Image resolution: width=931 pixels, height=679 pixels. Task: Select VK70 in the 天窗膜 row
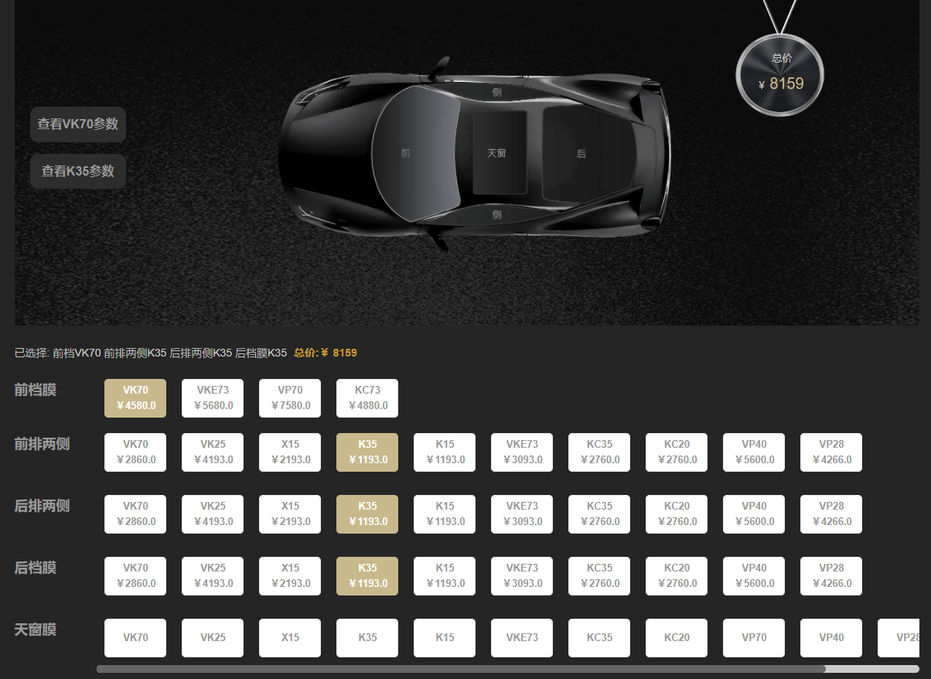click(135, 638)
